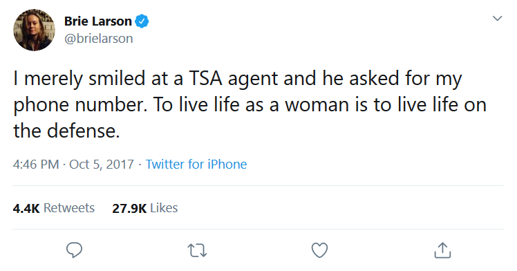This screenshot has height=271, width=517.
Task: Click the reply speech bubble icon
Action: 74,250
